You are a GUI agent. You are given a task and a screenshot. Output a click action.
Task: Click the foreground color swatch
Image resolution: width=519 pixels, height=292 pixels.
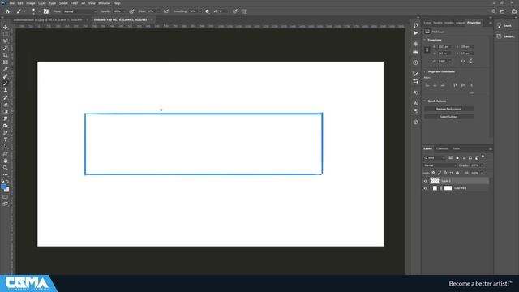pos(4,187)
